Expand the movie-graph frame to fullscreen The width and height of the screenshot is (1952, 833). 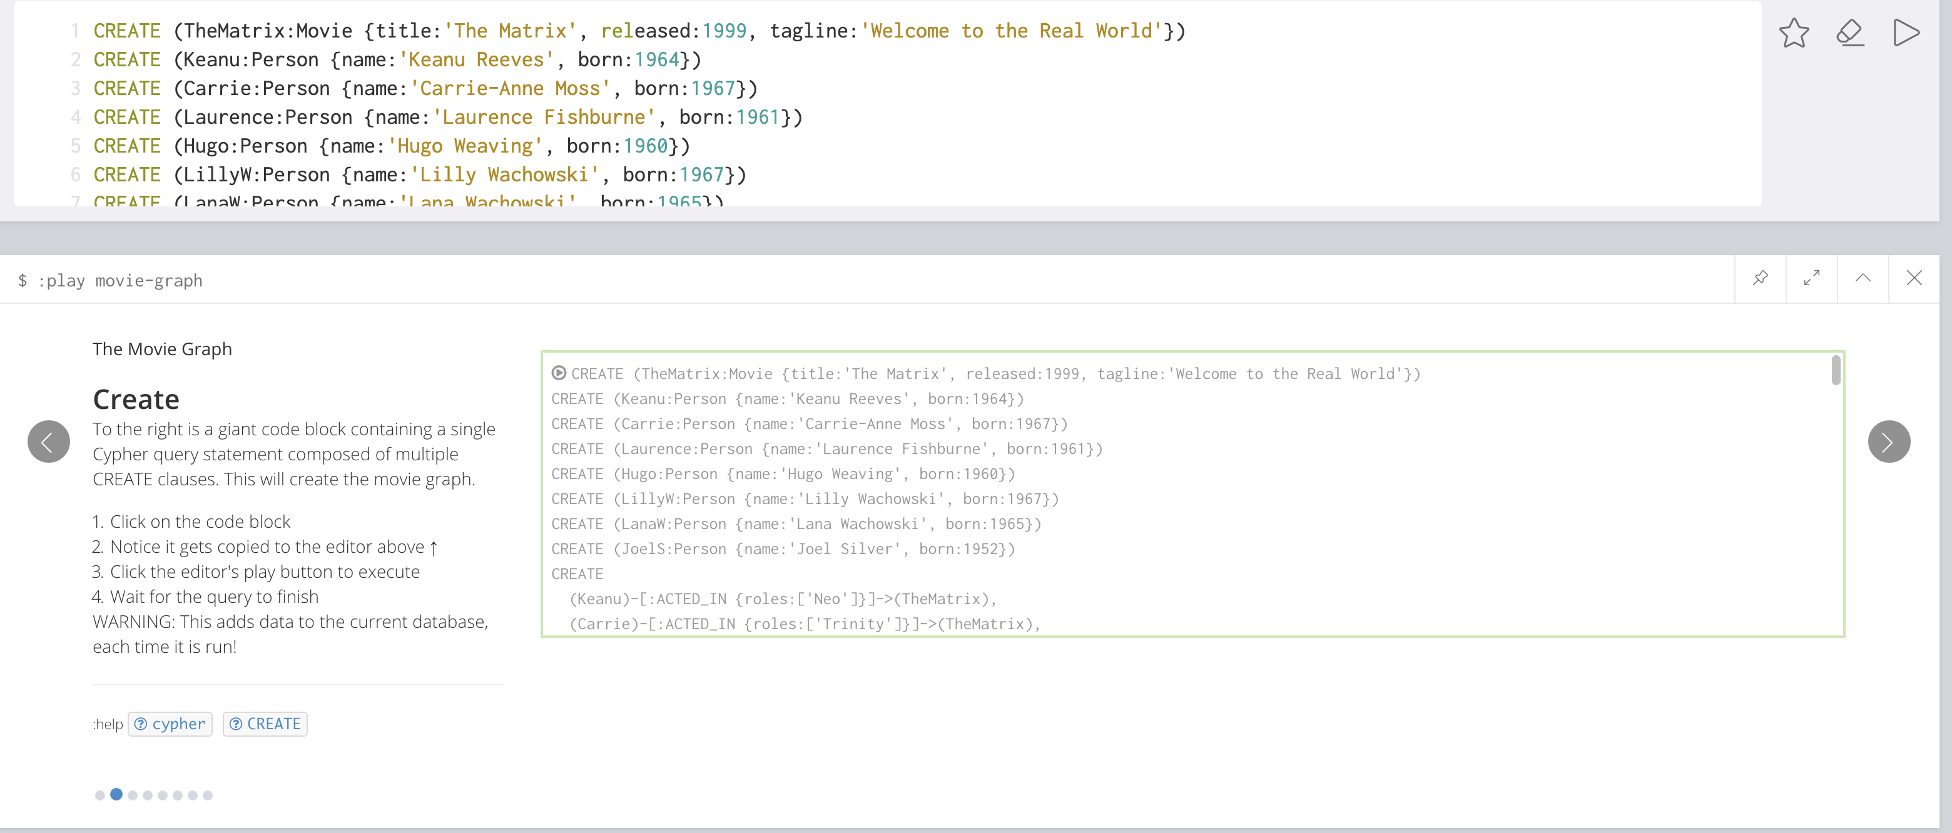pyautogui.click(x=1811, y=278)
